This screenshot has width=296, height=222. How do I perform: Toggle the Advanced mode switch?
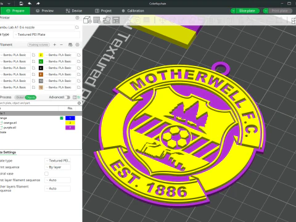[67, 97]
